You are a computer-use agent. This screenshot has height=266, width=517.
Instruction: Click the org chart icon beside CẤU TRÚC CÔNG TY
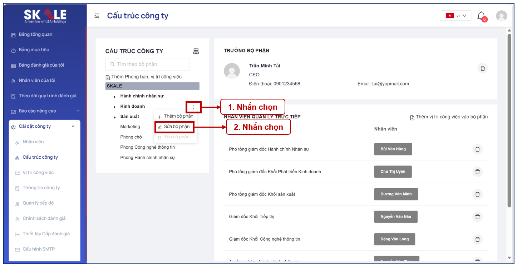tap(196, 51)
